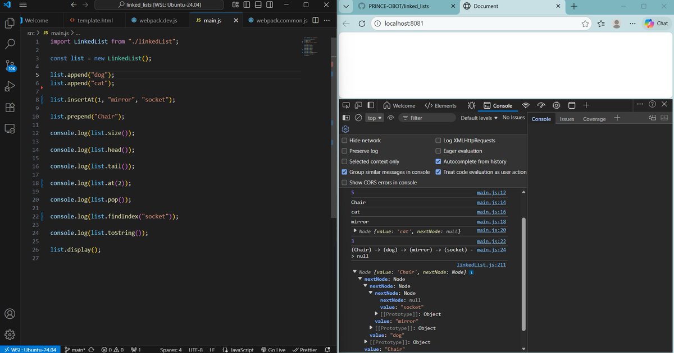This screenshot has width=674, height=353.
Task: Open Source Control view with 10K badge
Action: (10, 66)
